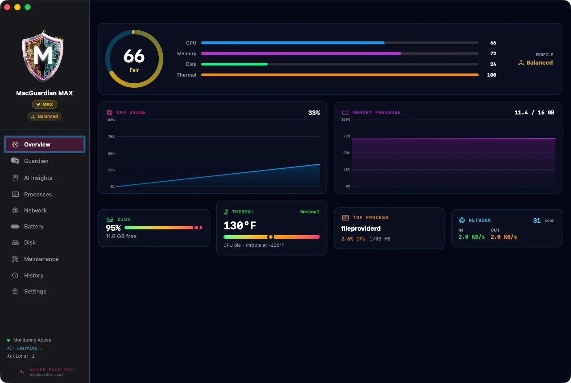The height and width of the screenshot is (383, 571).
Task: Click the MacGuardian shield logo
Action: coord(43,56)
